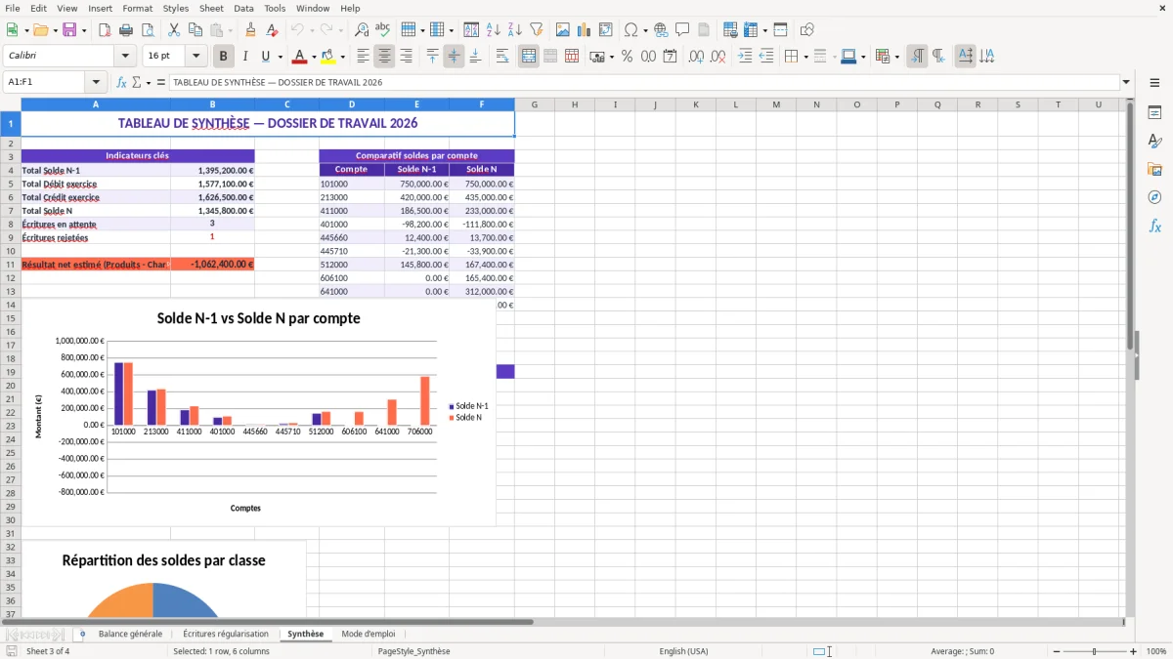The height and width of the screenshot is (659, 1173).
Task: Align text left
Action: click(364, 57)
